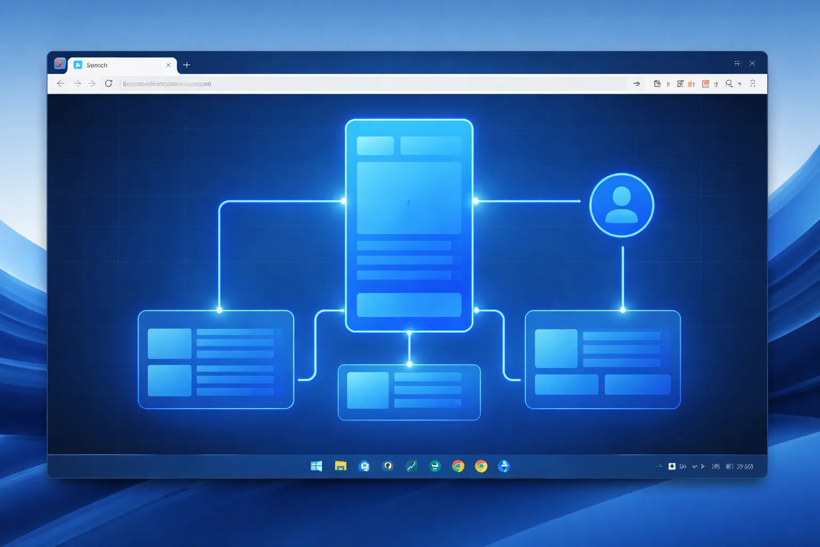The width and height of the screenshot is (820, 547).
Task: Click the browser logo left of the Semoch tab
Action: coord(59,64)
